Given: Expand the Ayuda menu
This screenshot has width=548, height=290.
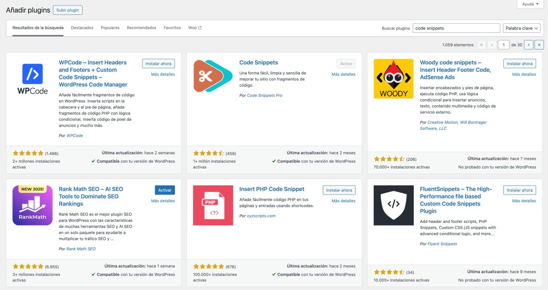Looking at the screenshot, I should pyautogui.click(x=529, y=4).
